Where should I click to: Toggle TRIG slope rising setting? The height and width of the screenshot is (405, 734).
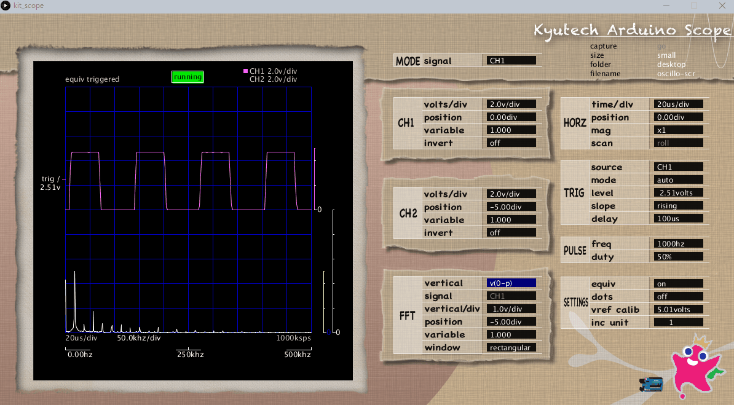[x=678, y=205]
